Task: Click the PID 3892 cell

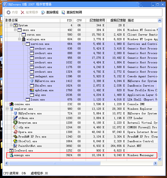Action: 69,146
